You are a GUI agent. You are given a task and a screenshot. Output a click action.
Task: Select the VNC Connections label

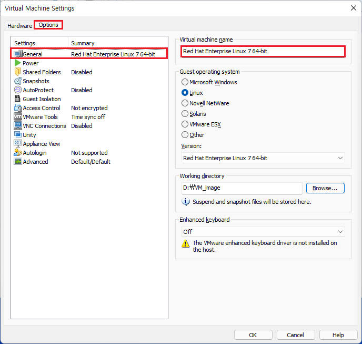(x=45, y=126)
